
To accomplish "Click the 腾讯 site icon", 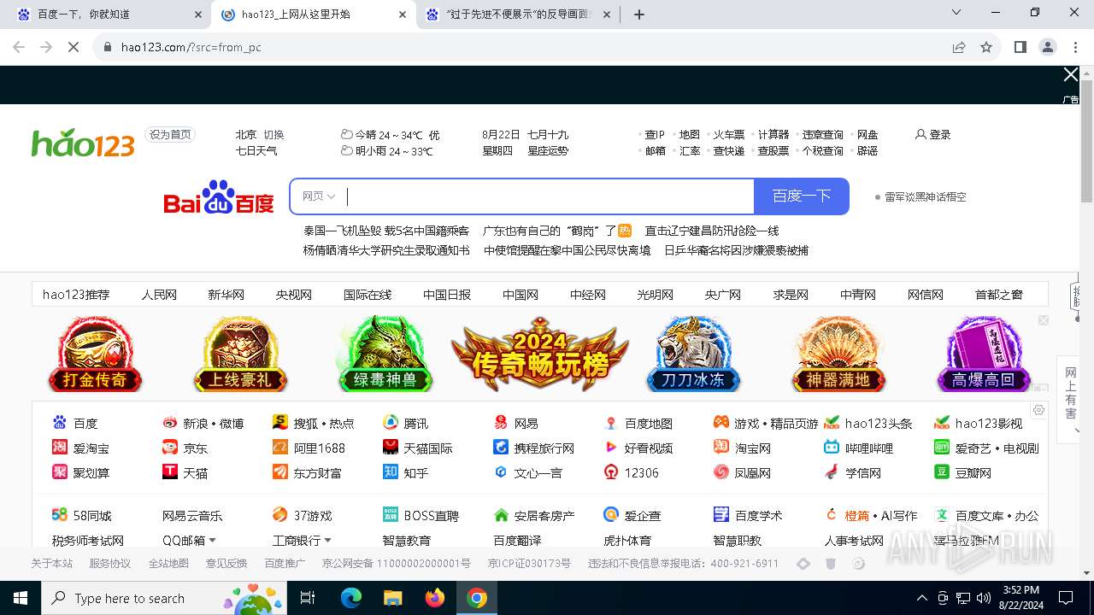I will pos(390,423).
